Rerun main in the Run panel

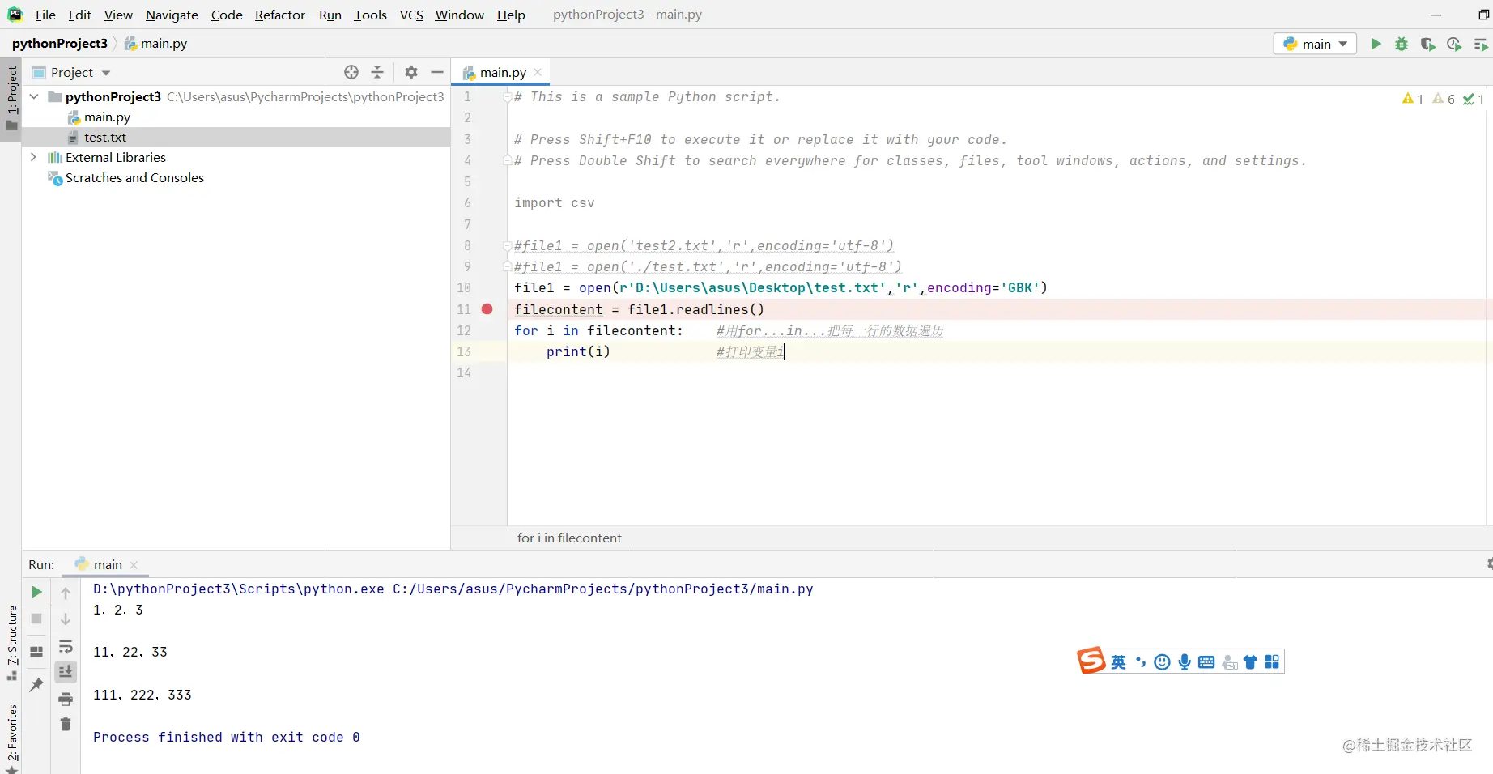(x=36, y=592)
